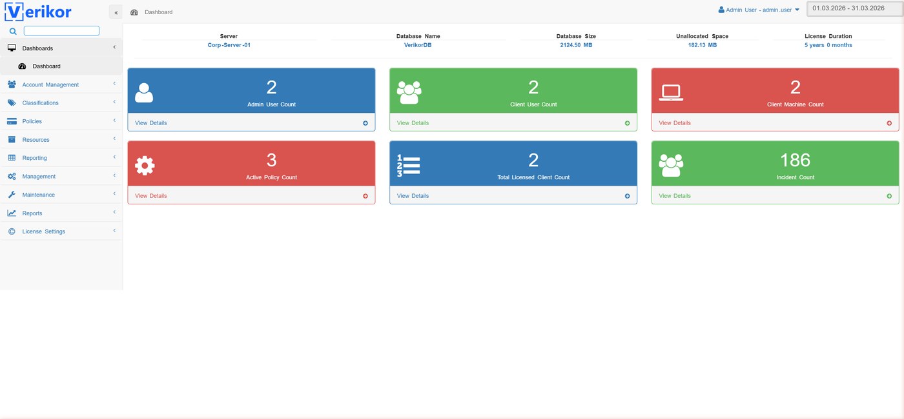Image resolution: width=904 pixels, height=419 pixels.
Task: Click the search magnifier icon
Action: [13, 31]
